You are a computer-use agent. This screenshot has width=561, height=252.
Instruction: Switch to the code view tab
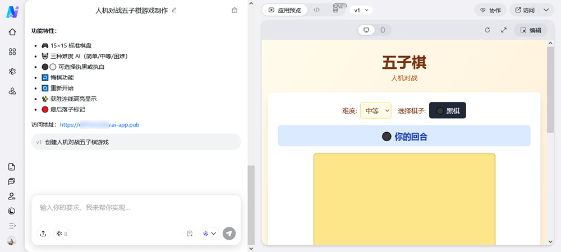(x=317, y=10)
